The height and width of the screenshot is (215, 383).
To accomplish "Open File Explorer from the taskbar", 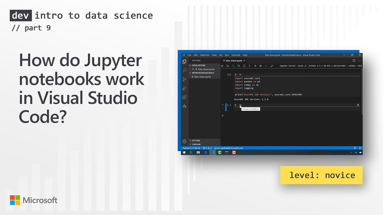I will [198, 152].
